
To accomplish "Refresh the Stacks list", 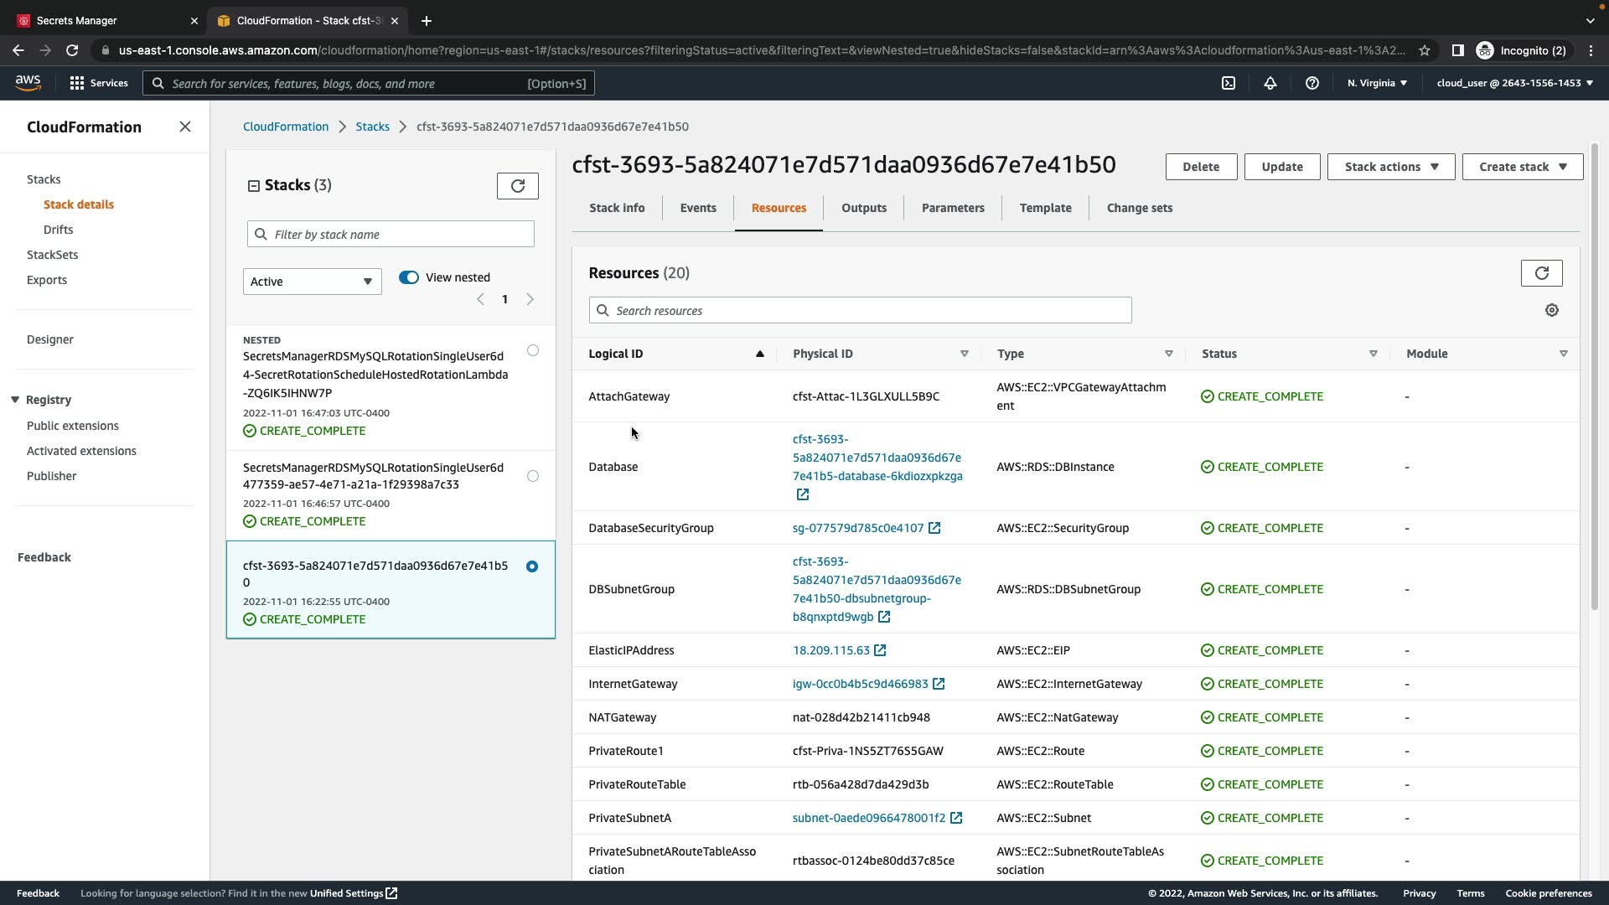I will tap(517, 186).
